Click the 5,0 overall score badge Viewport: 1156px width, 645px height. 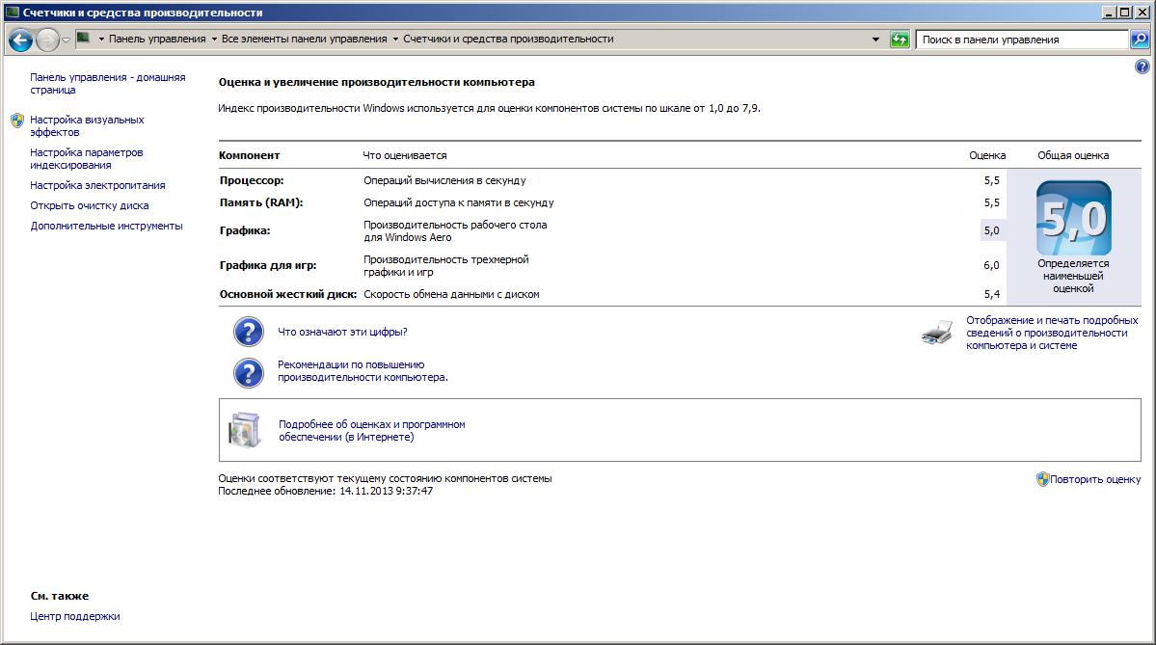tap(1073, 218)
